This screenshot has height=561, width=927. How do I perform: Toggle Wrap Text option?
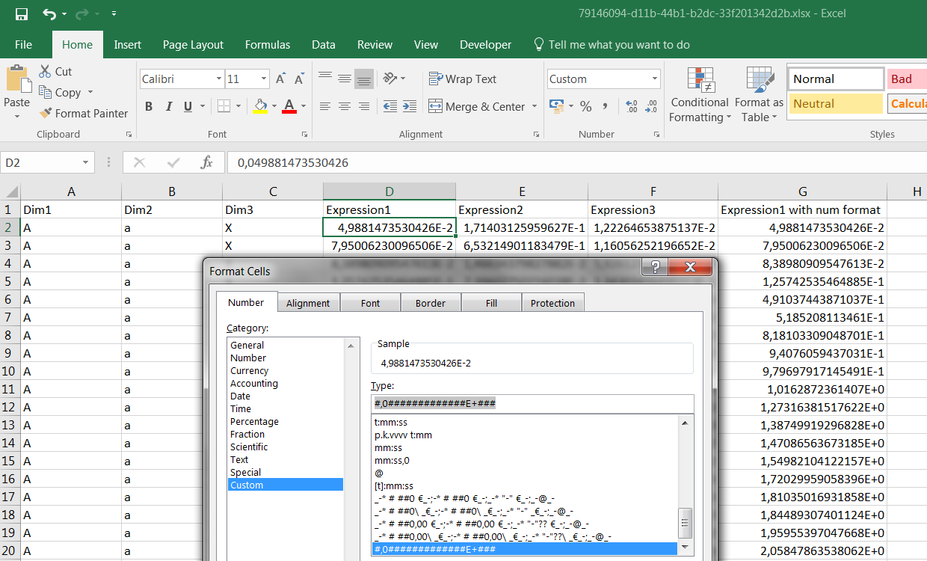click(463, 79)
